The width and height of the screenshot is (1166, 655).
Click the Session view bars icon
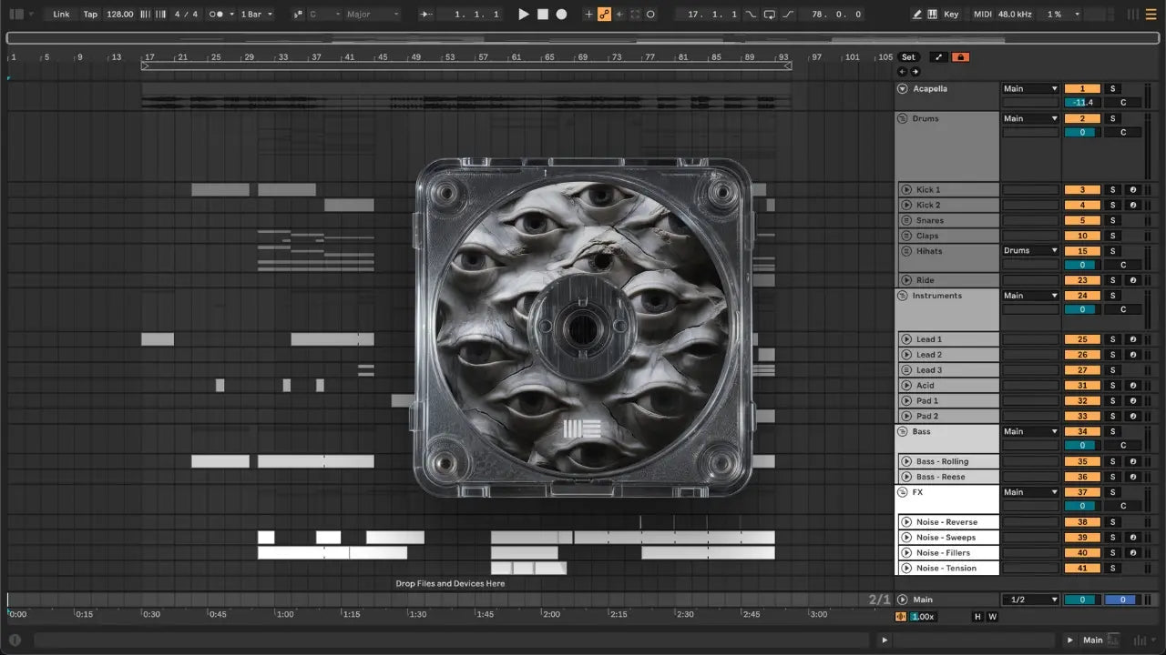tap(1134, 15)
